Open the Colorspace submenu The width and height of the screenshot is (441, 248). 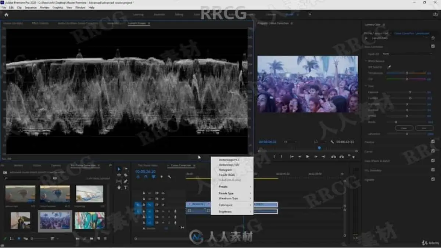(x=232, y=205)
